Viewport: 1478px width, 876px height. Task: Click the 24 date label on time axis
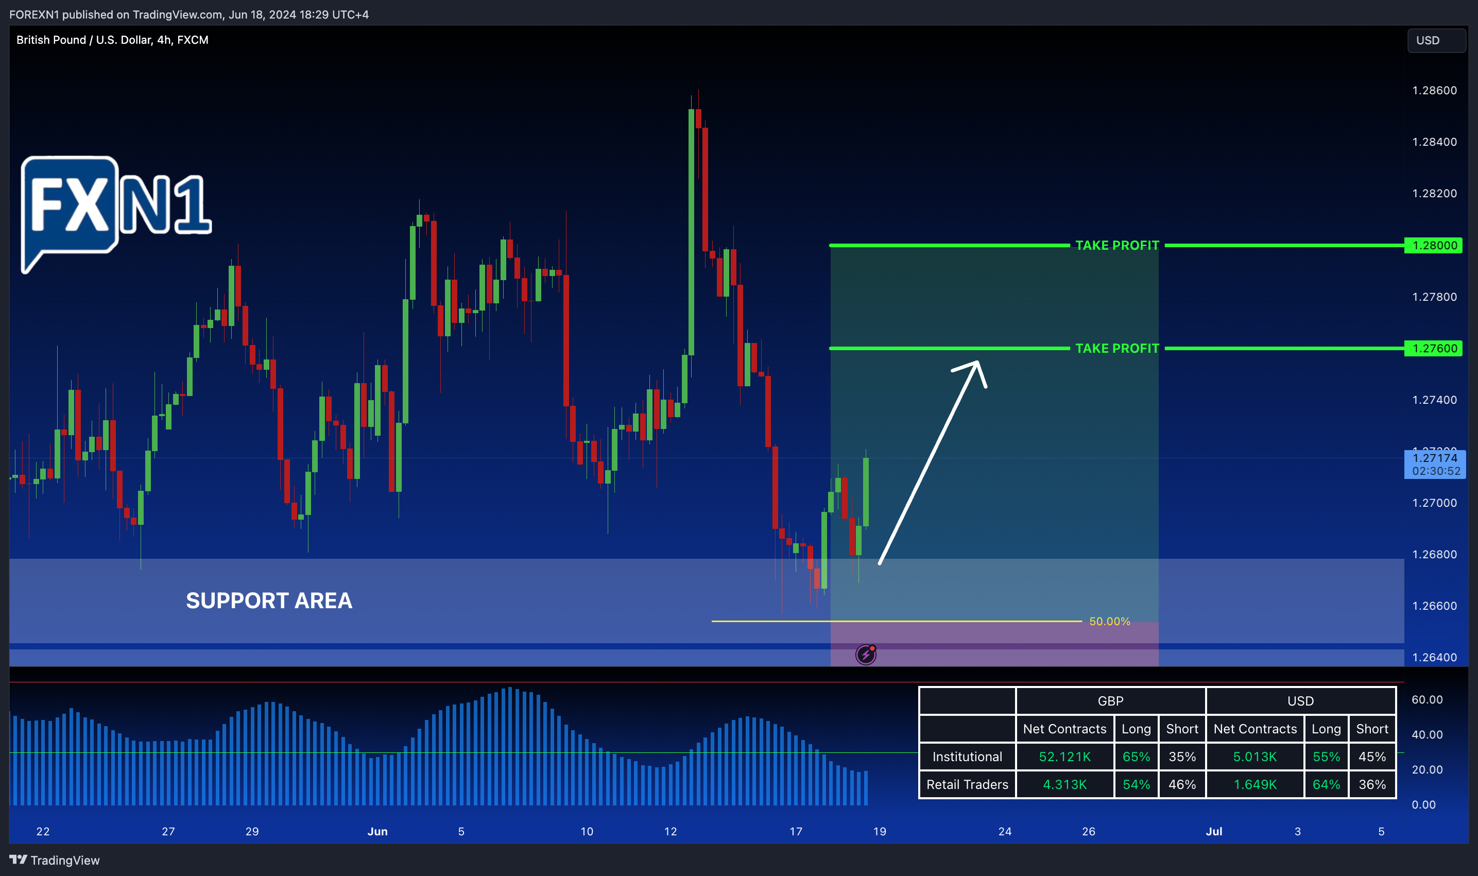pos(1005,831)
